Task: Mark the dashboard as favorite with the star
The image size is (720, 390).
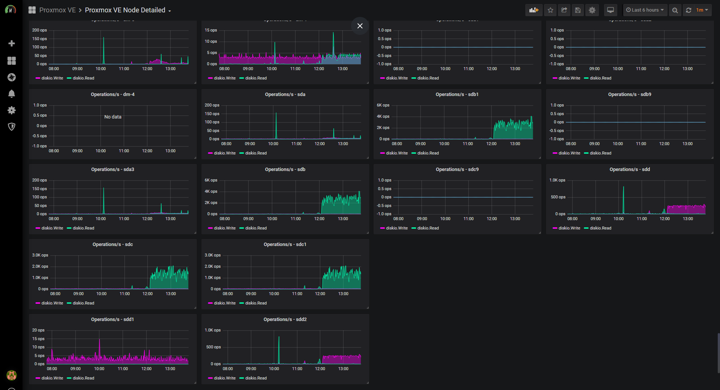Action: (x=550, y=10)
